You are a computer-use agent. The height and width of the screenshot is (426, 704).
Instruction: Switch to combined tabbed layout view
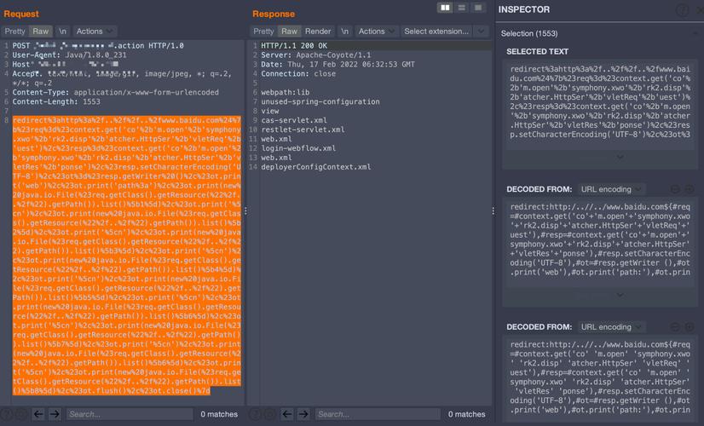click(x=478, y=8)
